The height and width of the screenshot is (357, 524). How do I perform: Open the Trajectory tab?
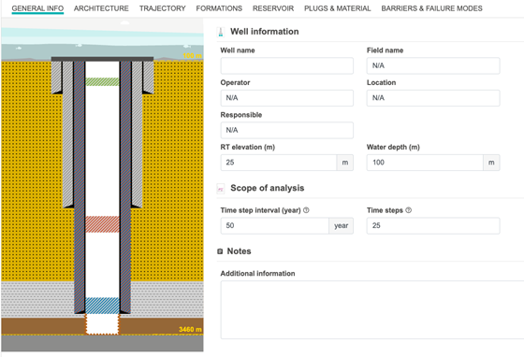click(x=163, y=8)
